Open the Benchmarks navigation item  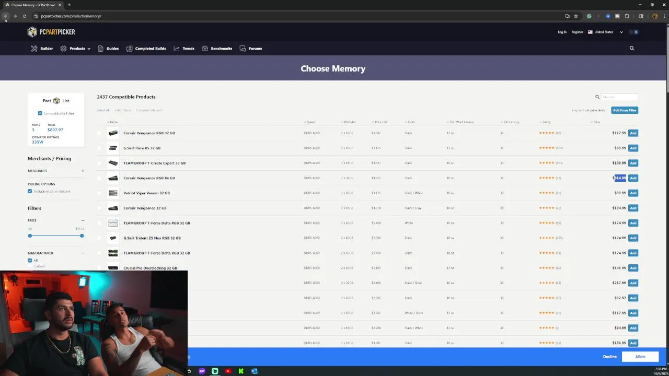pyautogui.click(x=221, y=49)
